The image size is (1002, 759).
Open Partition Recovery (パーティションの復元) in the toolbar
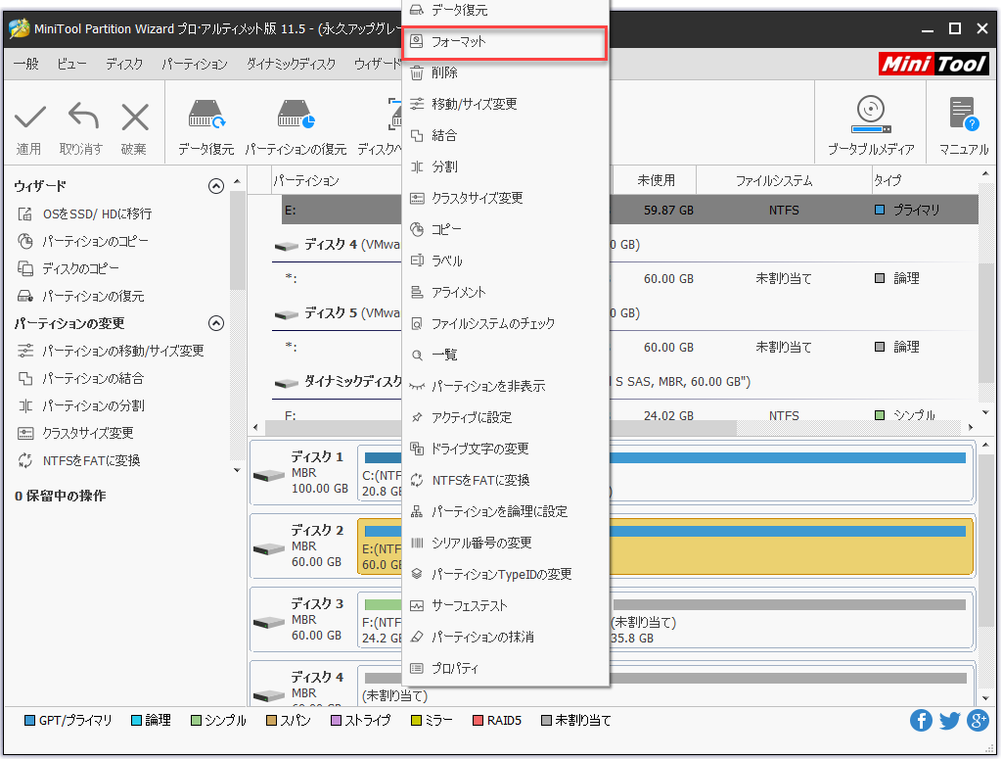point(296,126)
